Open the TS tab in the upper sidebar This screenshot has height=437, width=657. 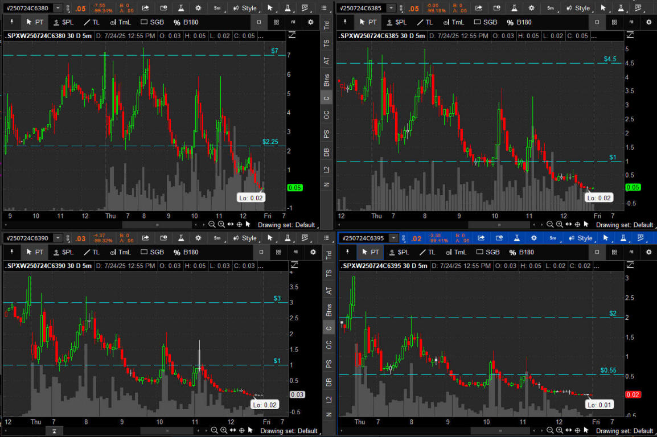point(327,43)
